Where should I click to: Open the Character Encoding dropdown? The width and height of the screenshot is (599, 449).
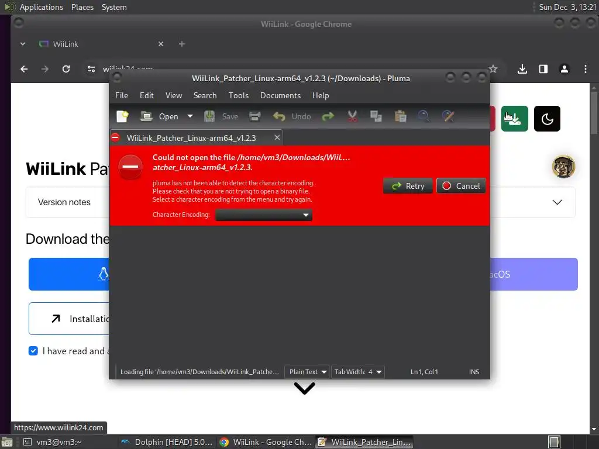(264, 215)
